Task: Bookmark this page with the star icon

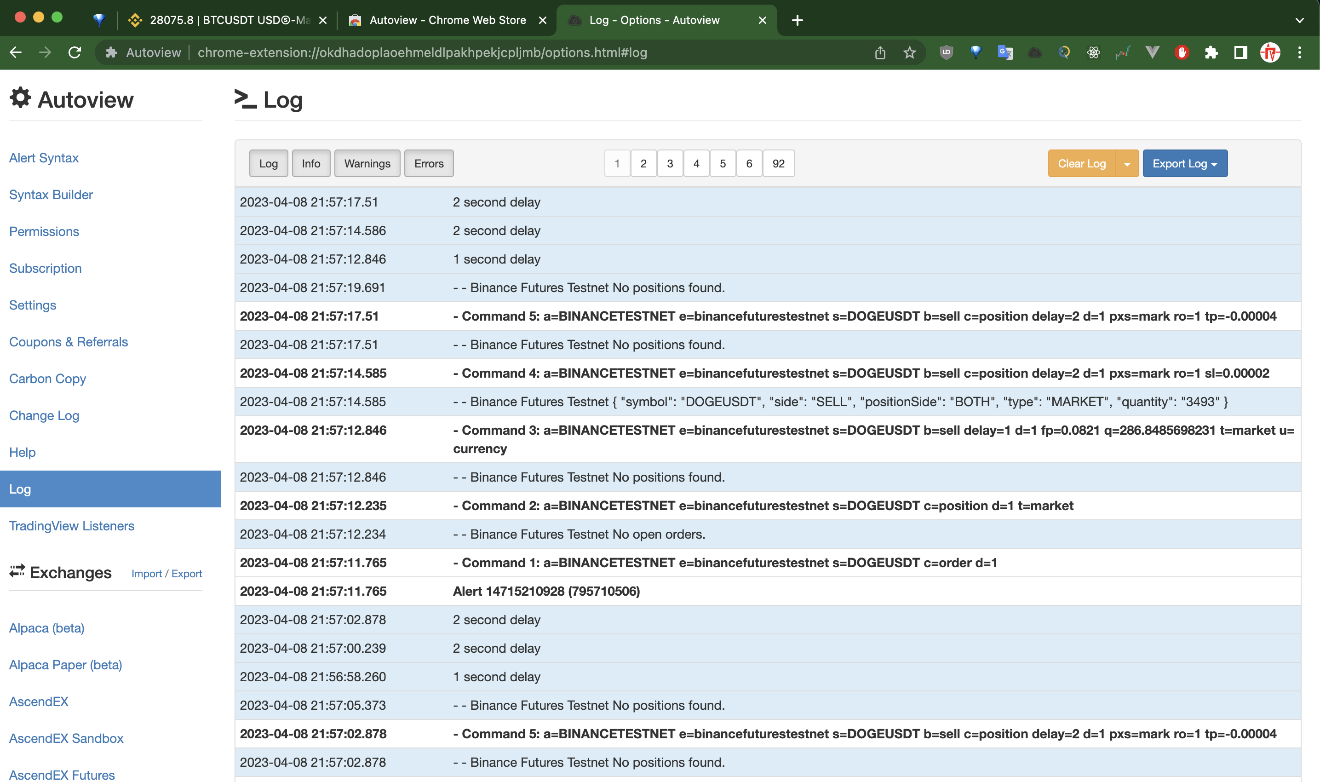Action: pyautogui.click(x=909, y=52)
